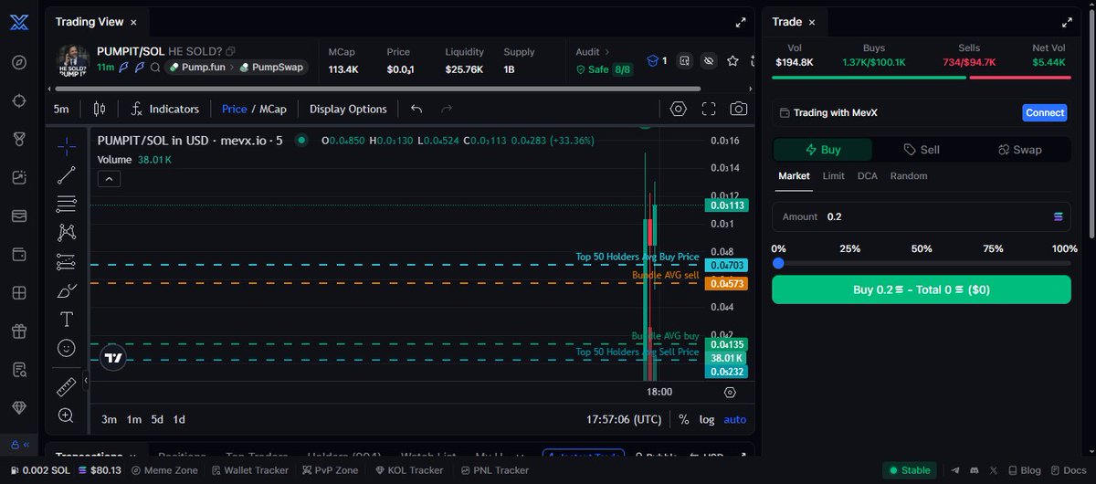Open the Indicators dialog

coord(164,109)
